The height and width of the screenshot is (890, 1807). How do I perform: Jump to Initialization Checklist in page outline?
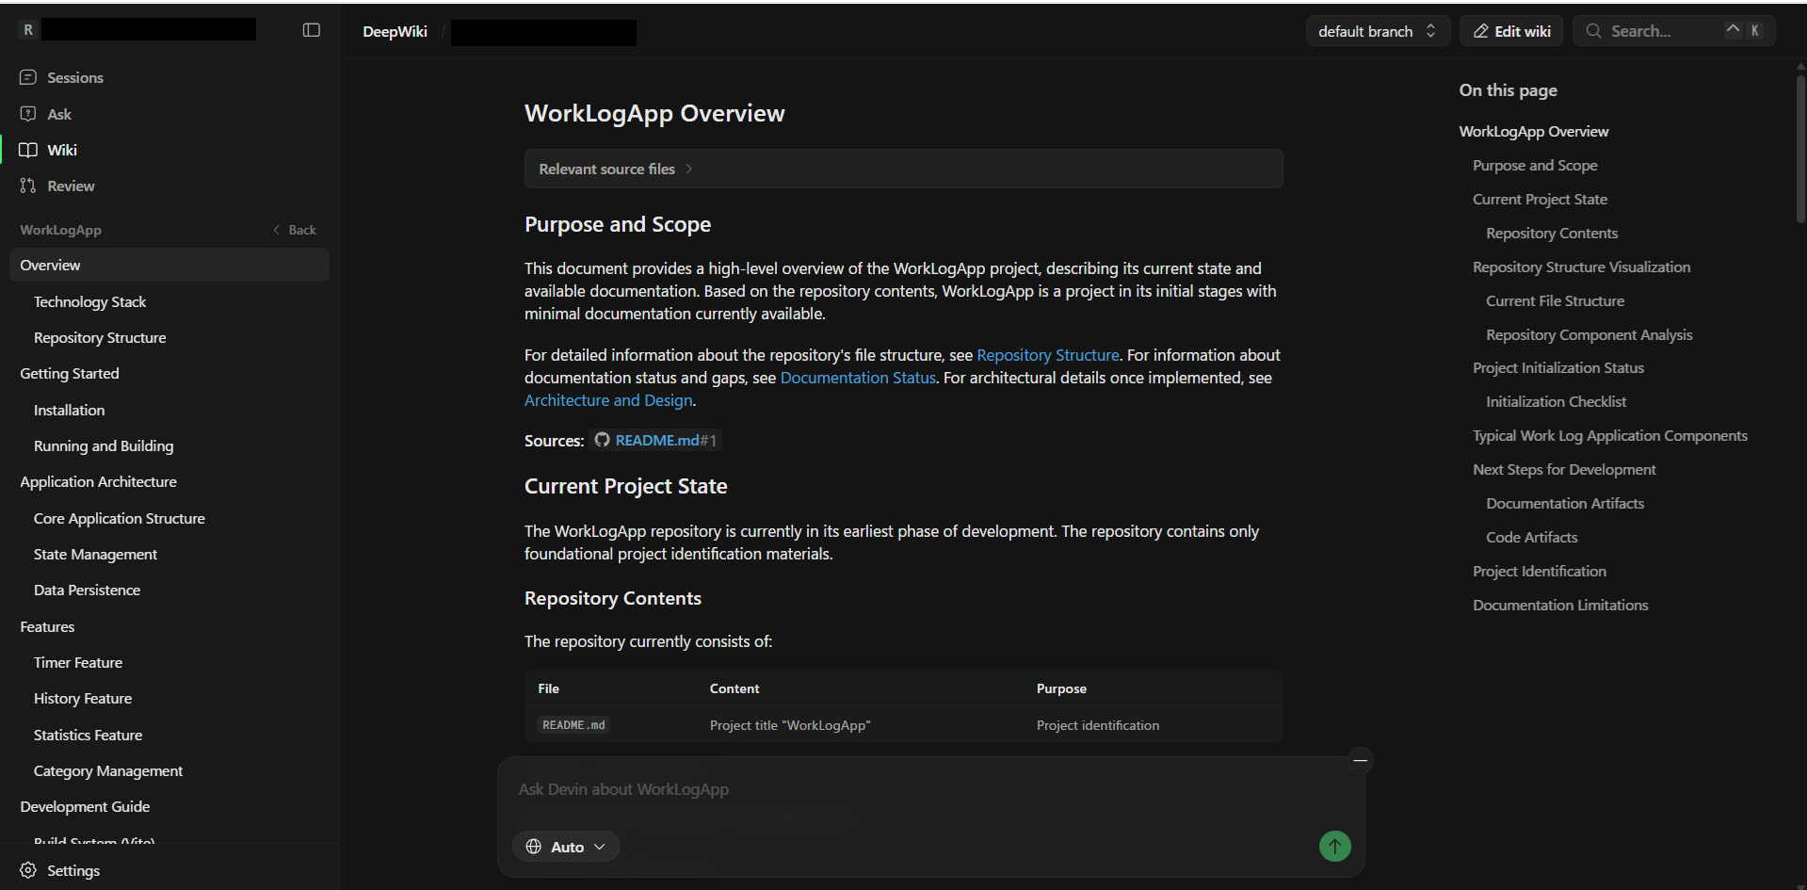(1556, 402)
